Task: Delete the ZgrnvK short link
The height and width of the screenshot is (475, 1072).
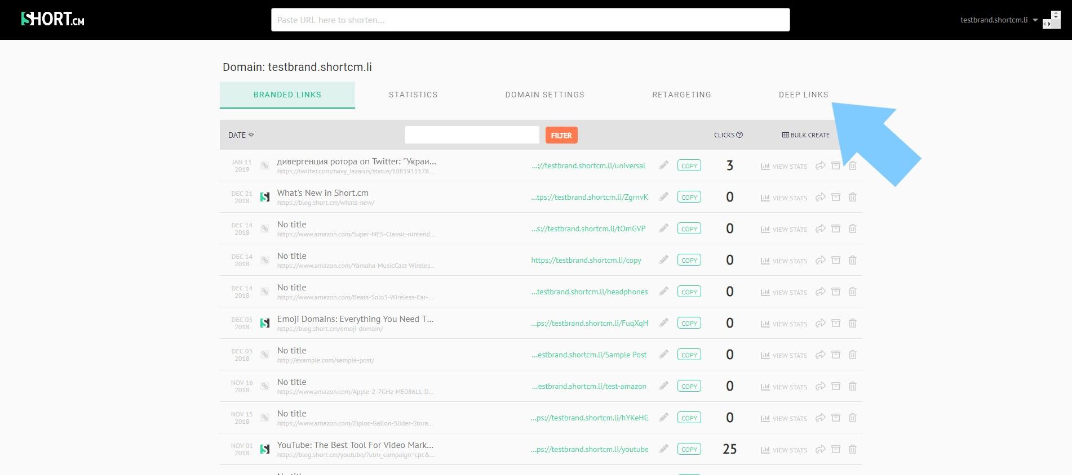Action: pyautogui.click(x=853, y=197)
